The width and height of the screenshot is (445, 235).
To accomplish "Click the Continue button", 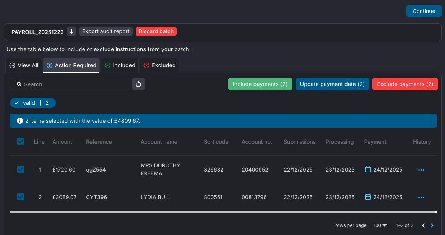I will pos(424,11).
